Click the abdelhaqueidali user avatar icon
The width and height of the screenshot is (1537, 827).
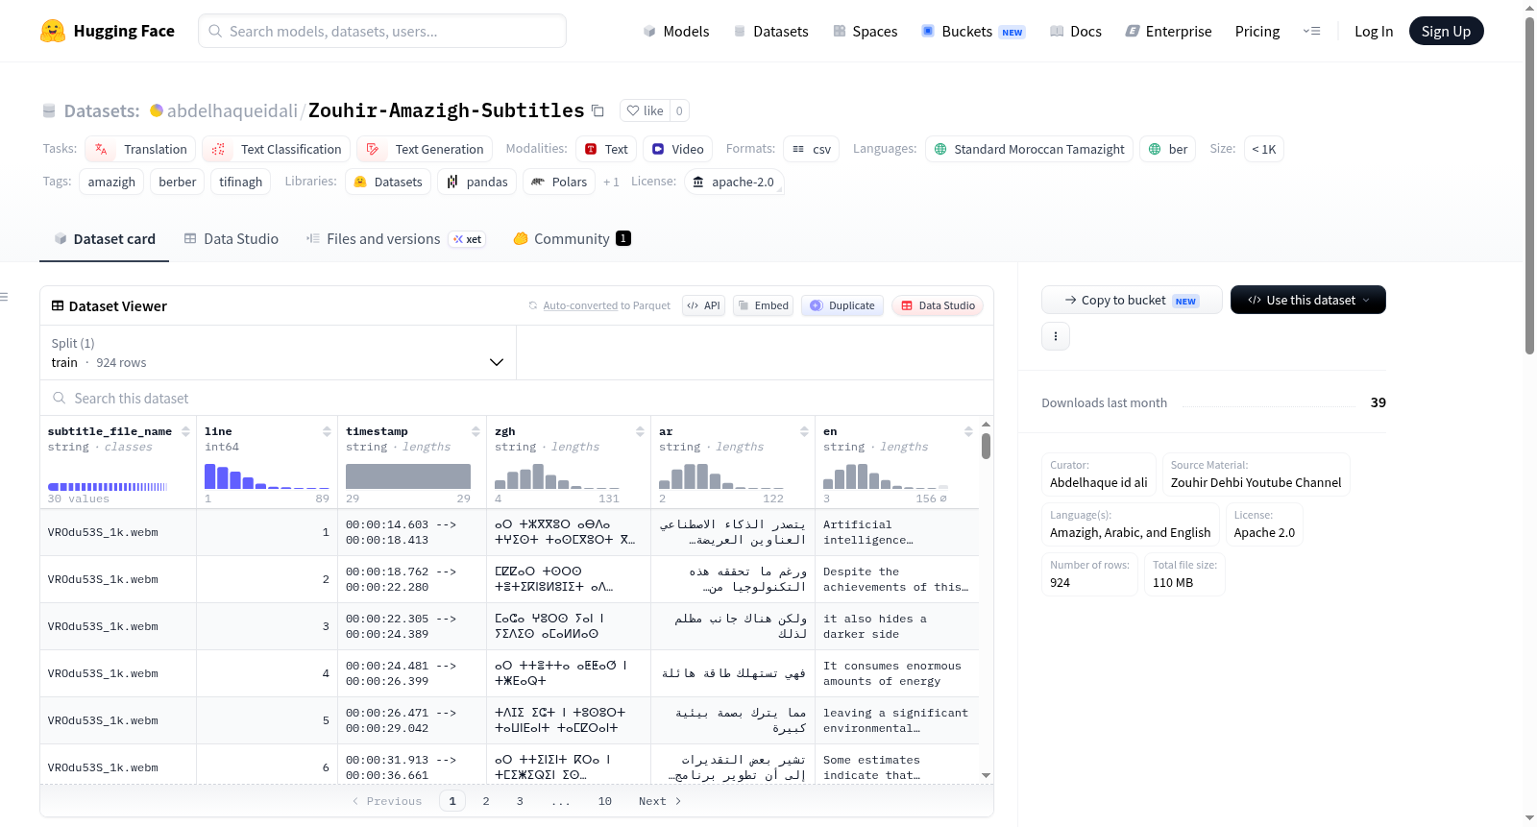click(157, 110)
